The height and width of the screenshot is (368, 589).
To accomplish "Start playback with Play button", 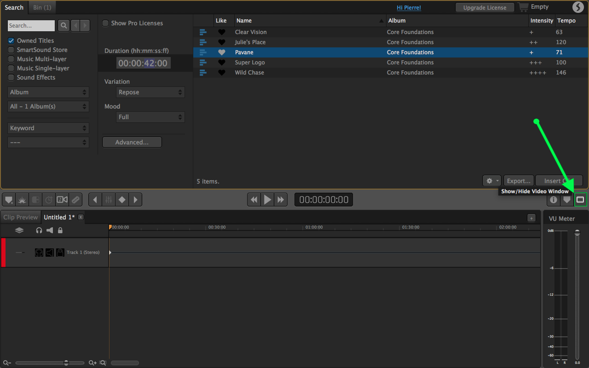I will (x=267, y=200).
